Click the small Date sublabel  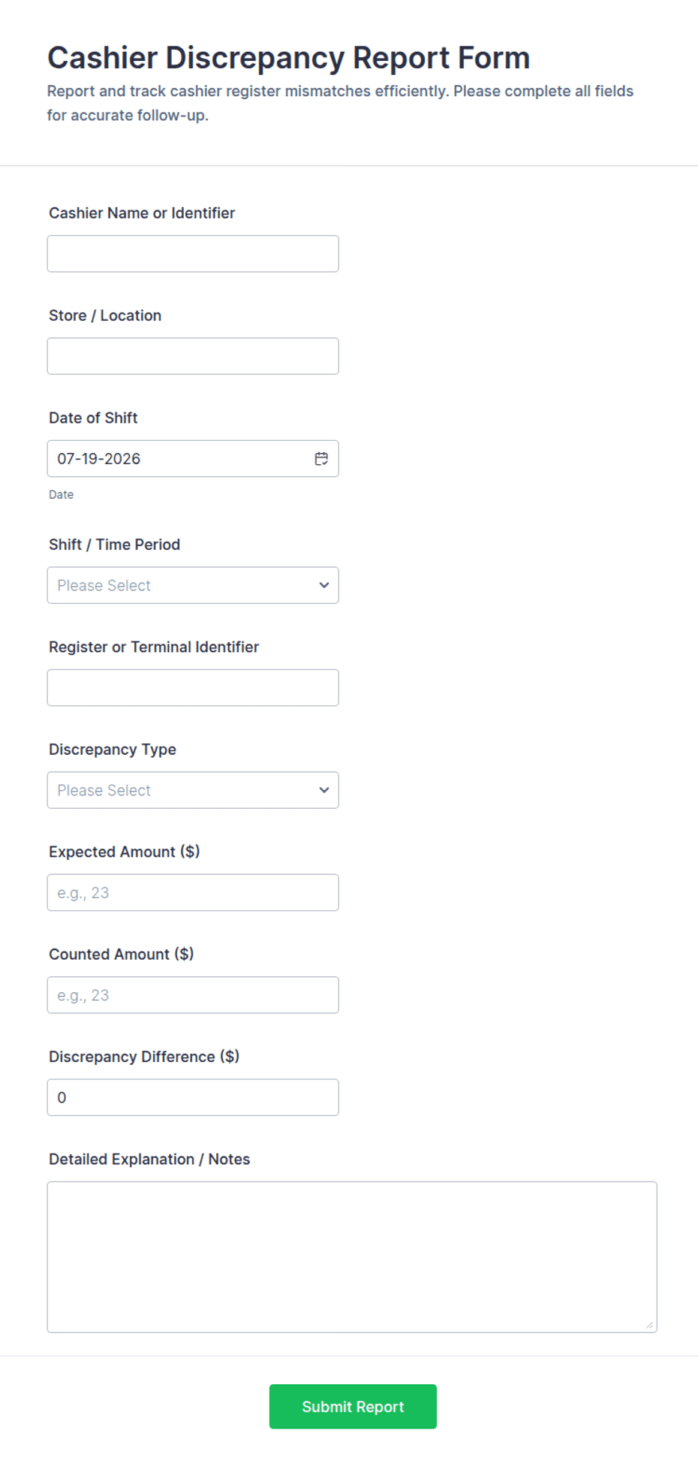62,495
